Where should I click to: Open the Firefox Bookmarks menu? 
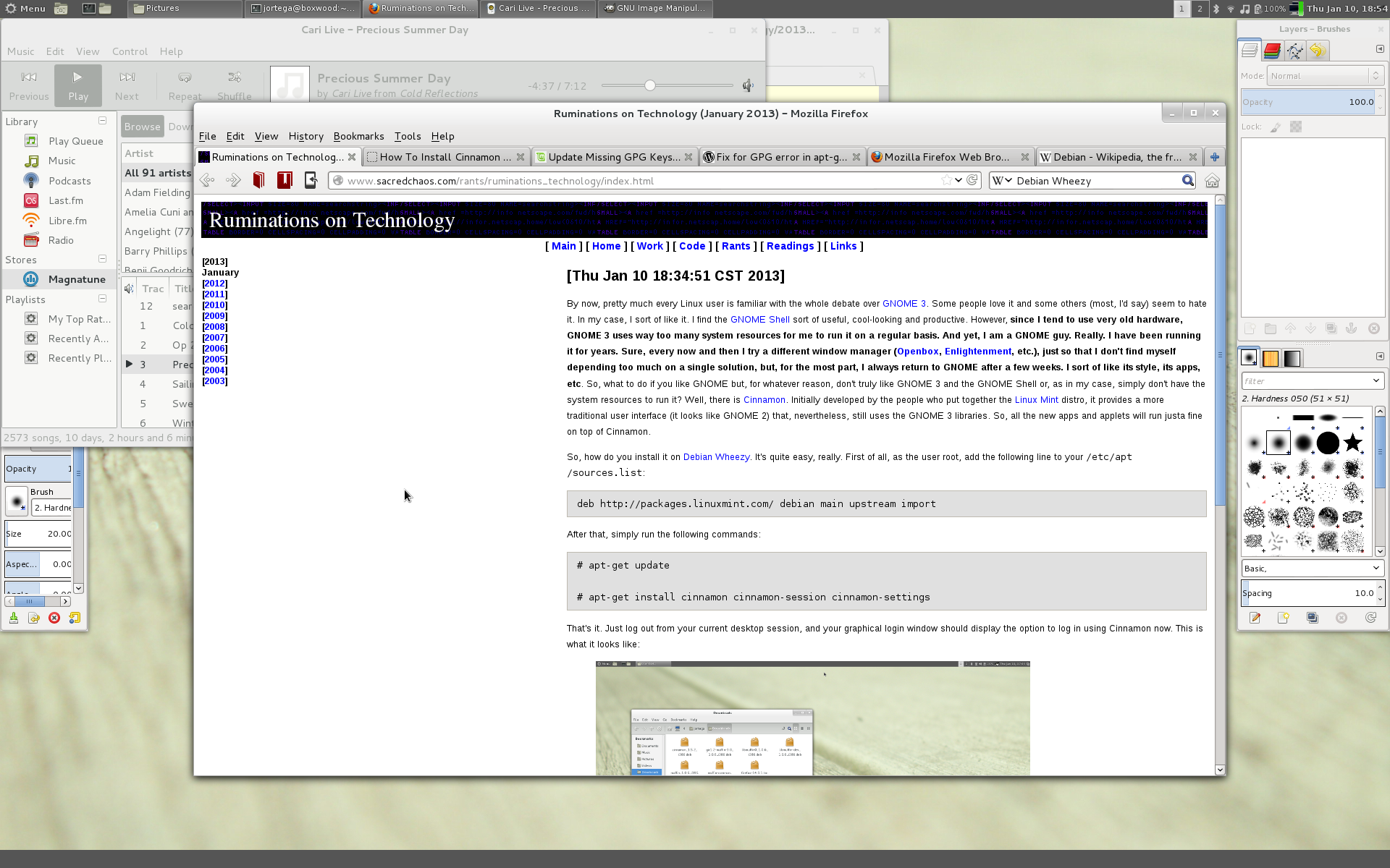click(x=358, y=136)
